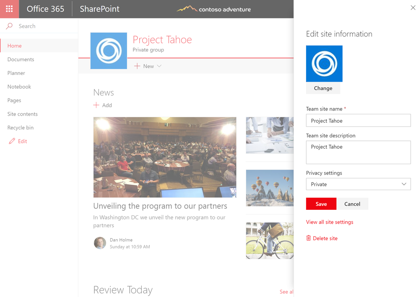This screenshot has width=419, height=297.
Task: Click the Edit navigation link
Action: pyautogui.click(x=23, y=141)
